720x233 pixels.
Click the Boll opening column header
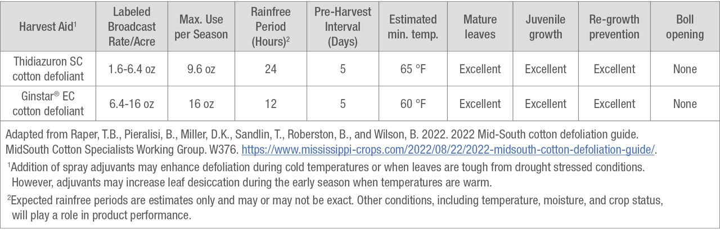coord(685,27)
